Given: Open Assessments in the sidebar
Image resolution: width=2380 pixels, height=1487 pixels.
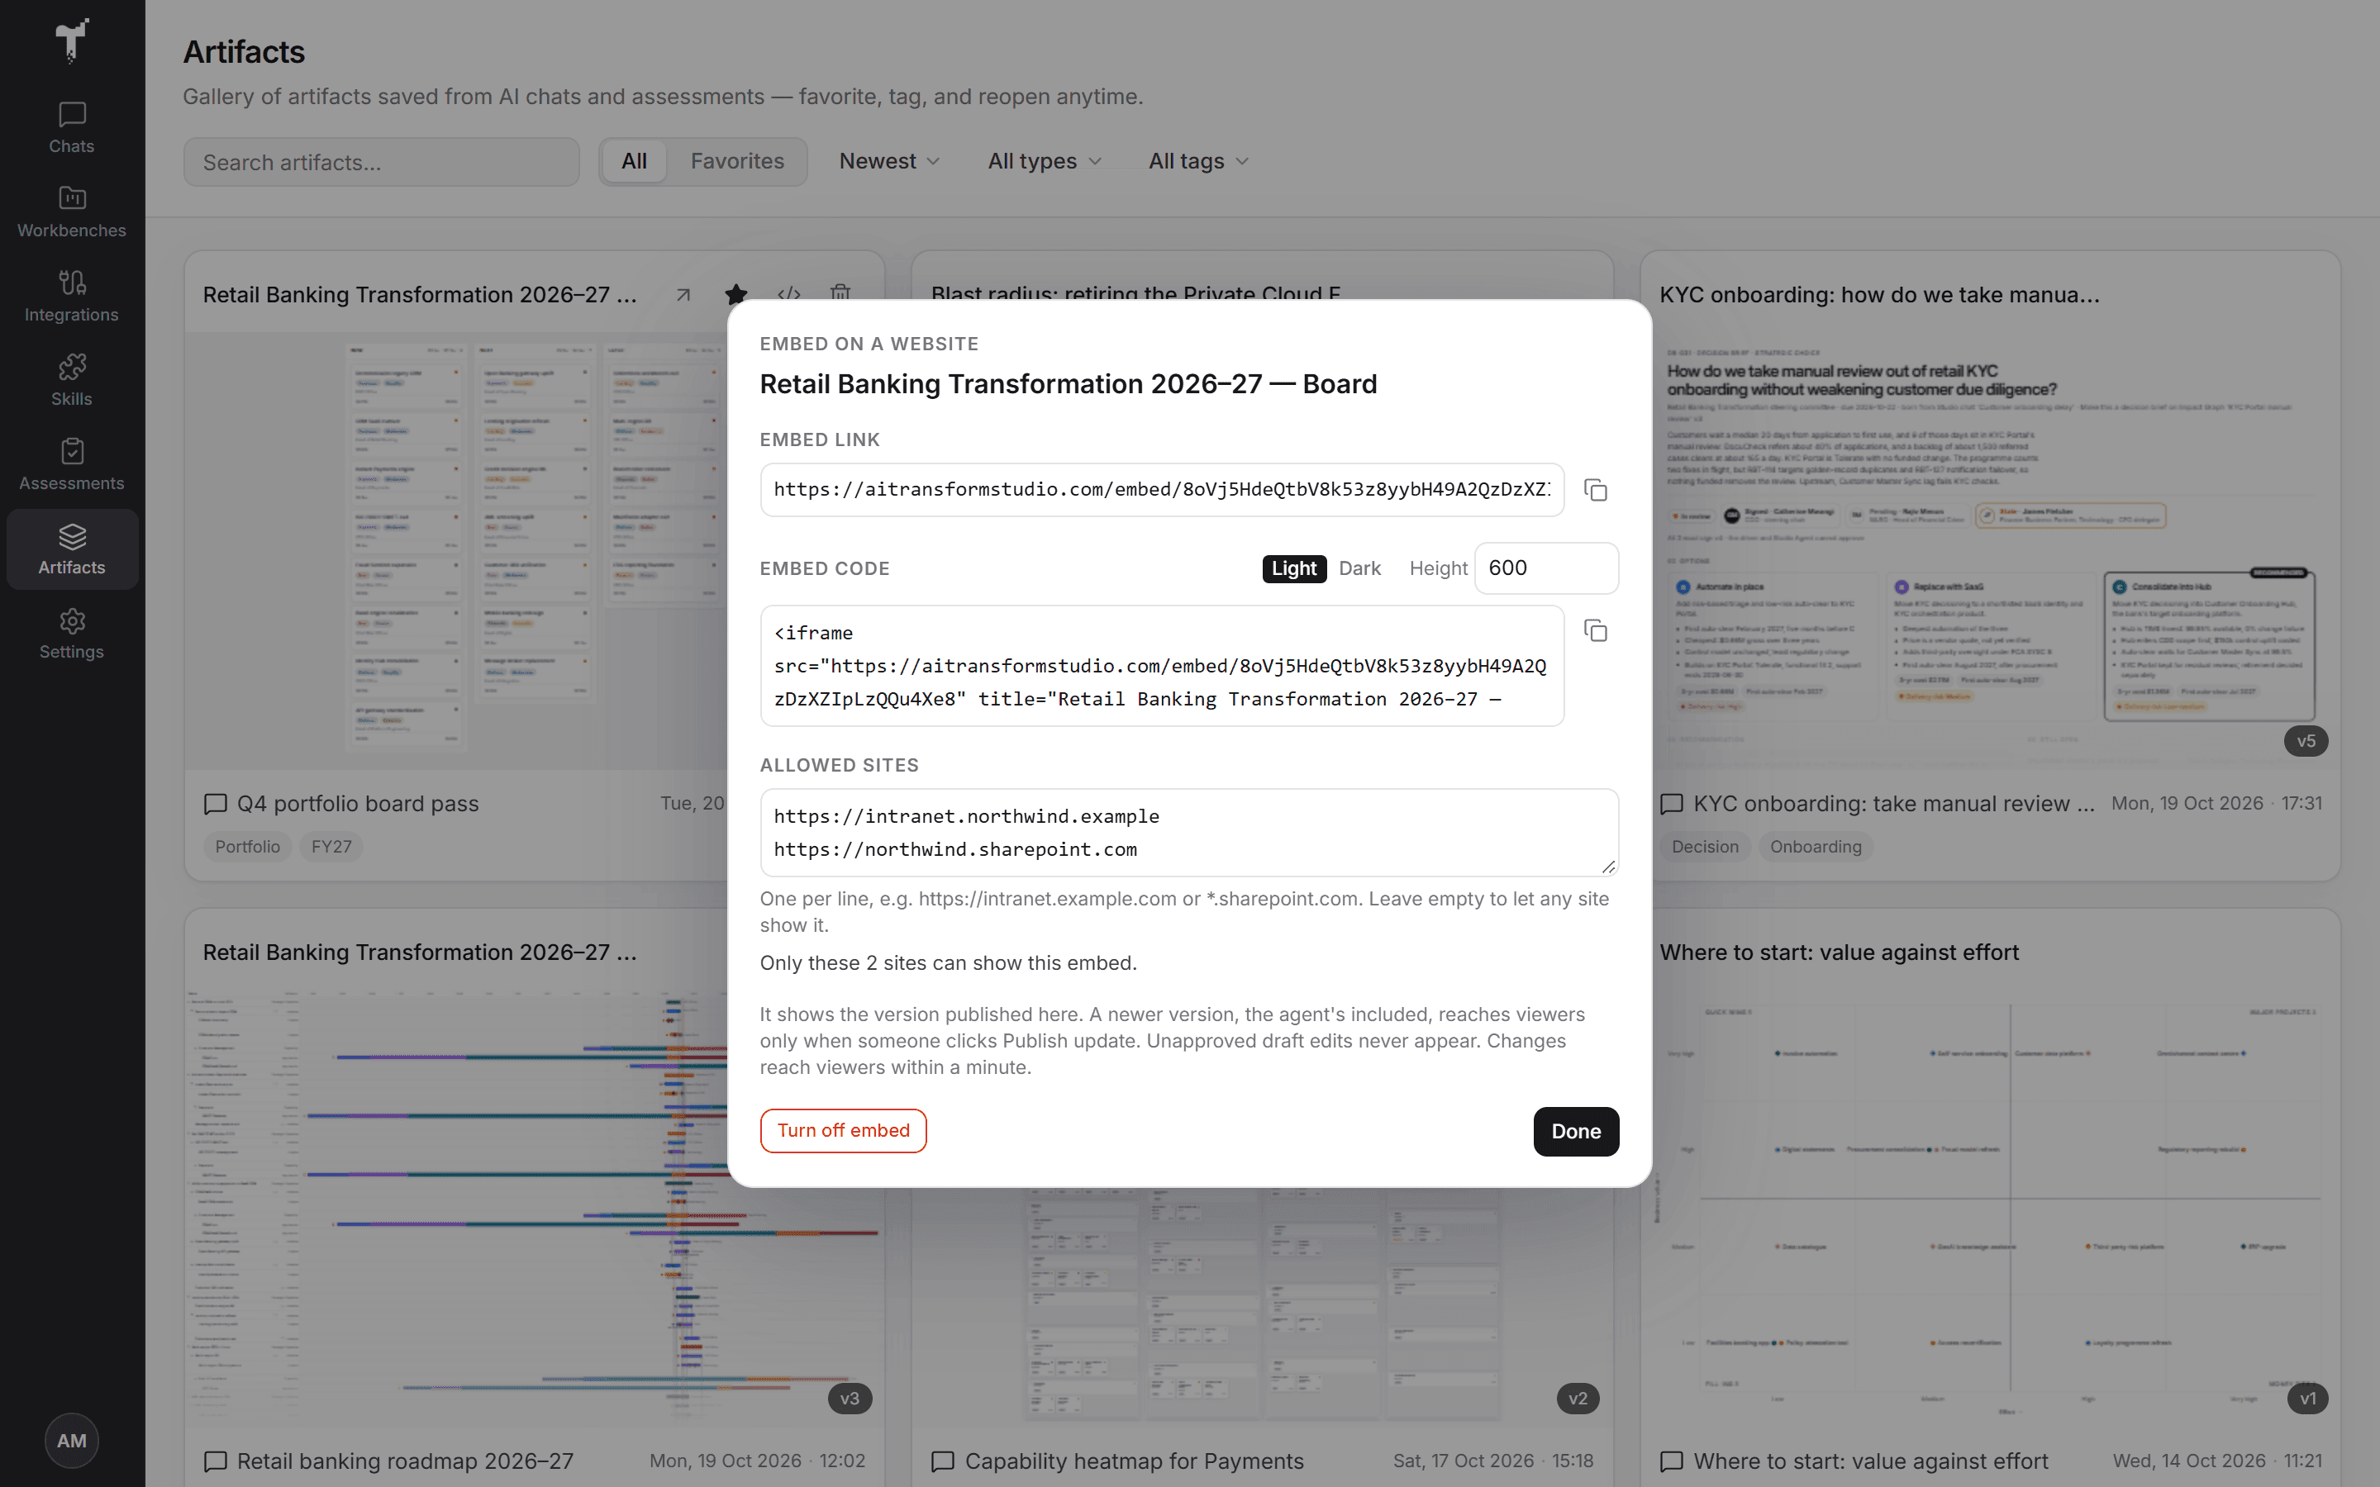Looking at the screenshot, I should tap(72, 465).
